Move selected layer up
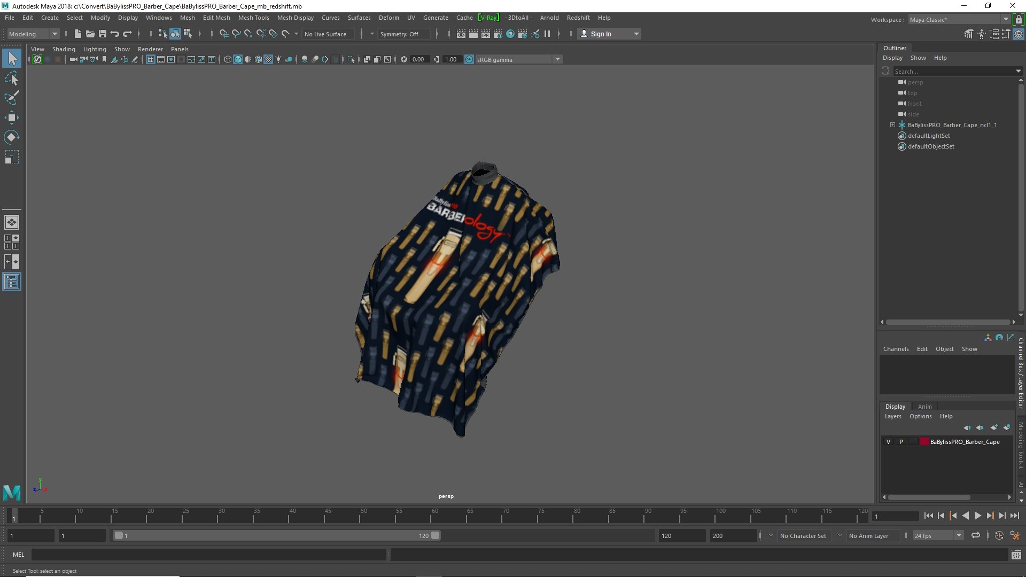 coord(968,427)
